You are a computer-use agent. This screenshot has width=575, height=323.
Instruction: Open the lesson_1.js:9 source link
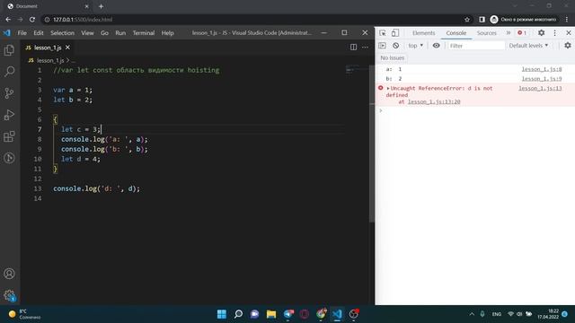click(x=542, y=79)
